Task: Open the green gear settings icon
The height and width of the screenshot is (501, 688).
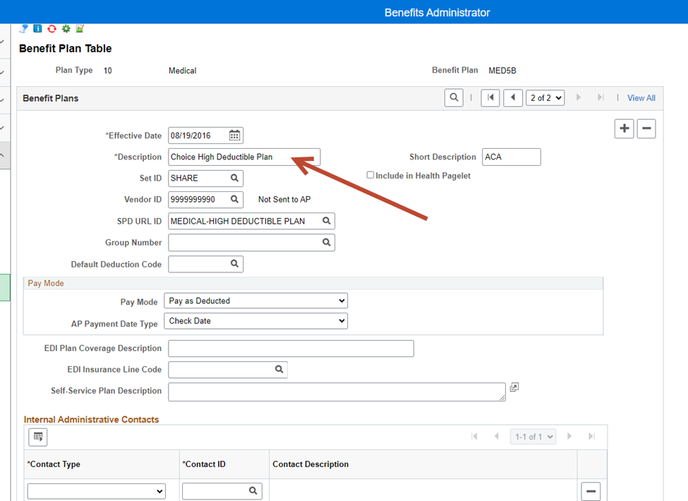Action: [x=66, y=28]
